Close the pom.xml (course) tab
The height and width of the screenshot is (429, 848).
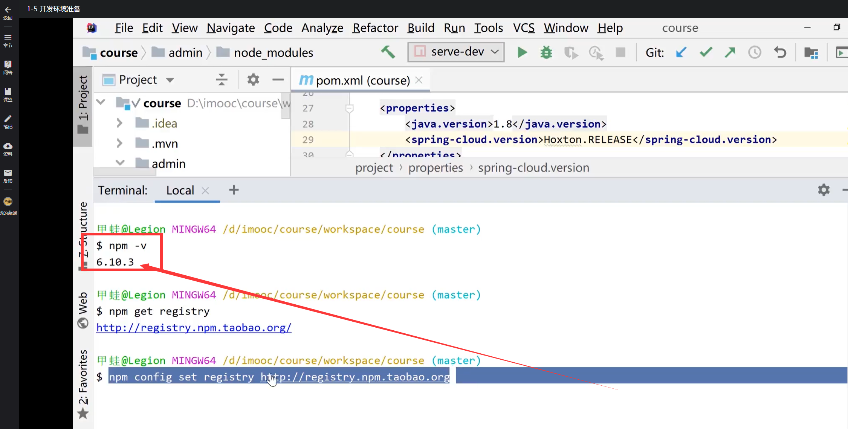pyautogui.click(x=419, y=80)
